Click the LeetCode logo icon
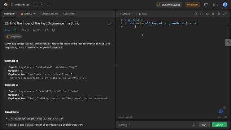231x130 pixels. (6, 5)
